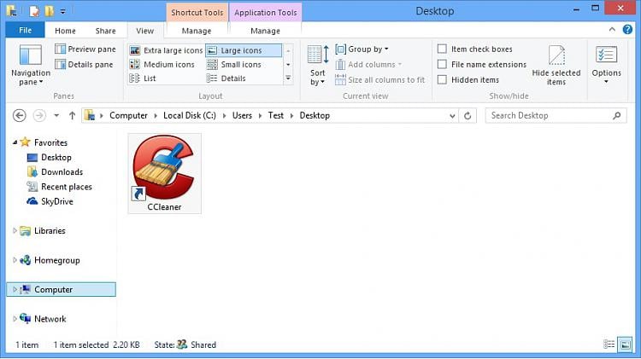Switch to details view in status bar

(x=609, y=345)
